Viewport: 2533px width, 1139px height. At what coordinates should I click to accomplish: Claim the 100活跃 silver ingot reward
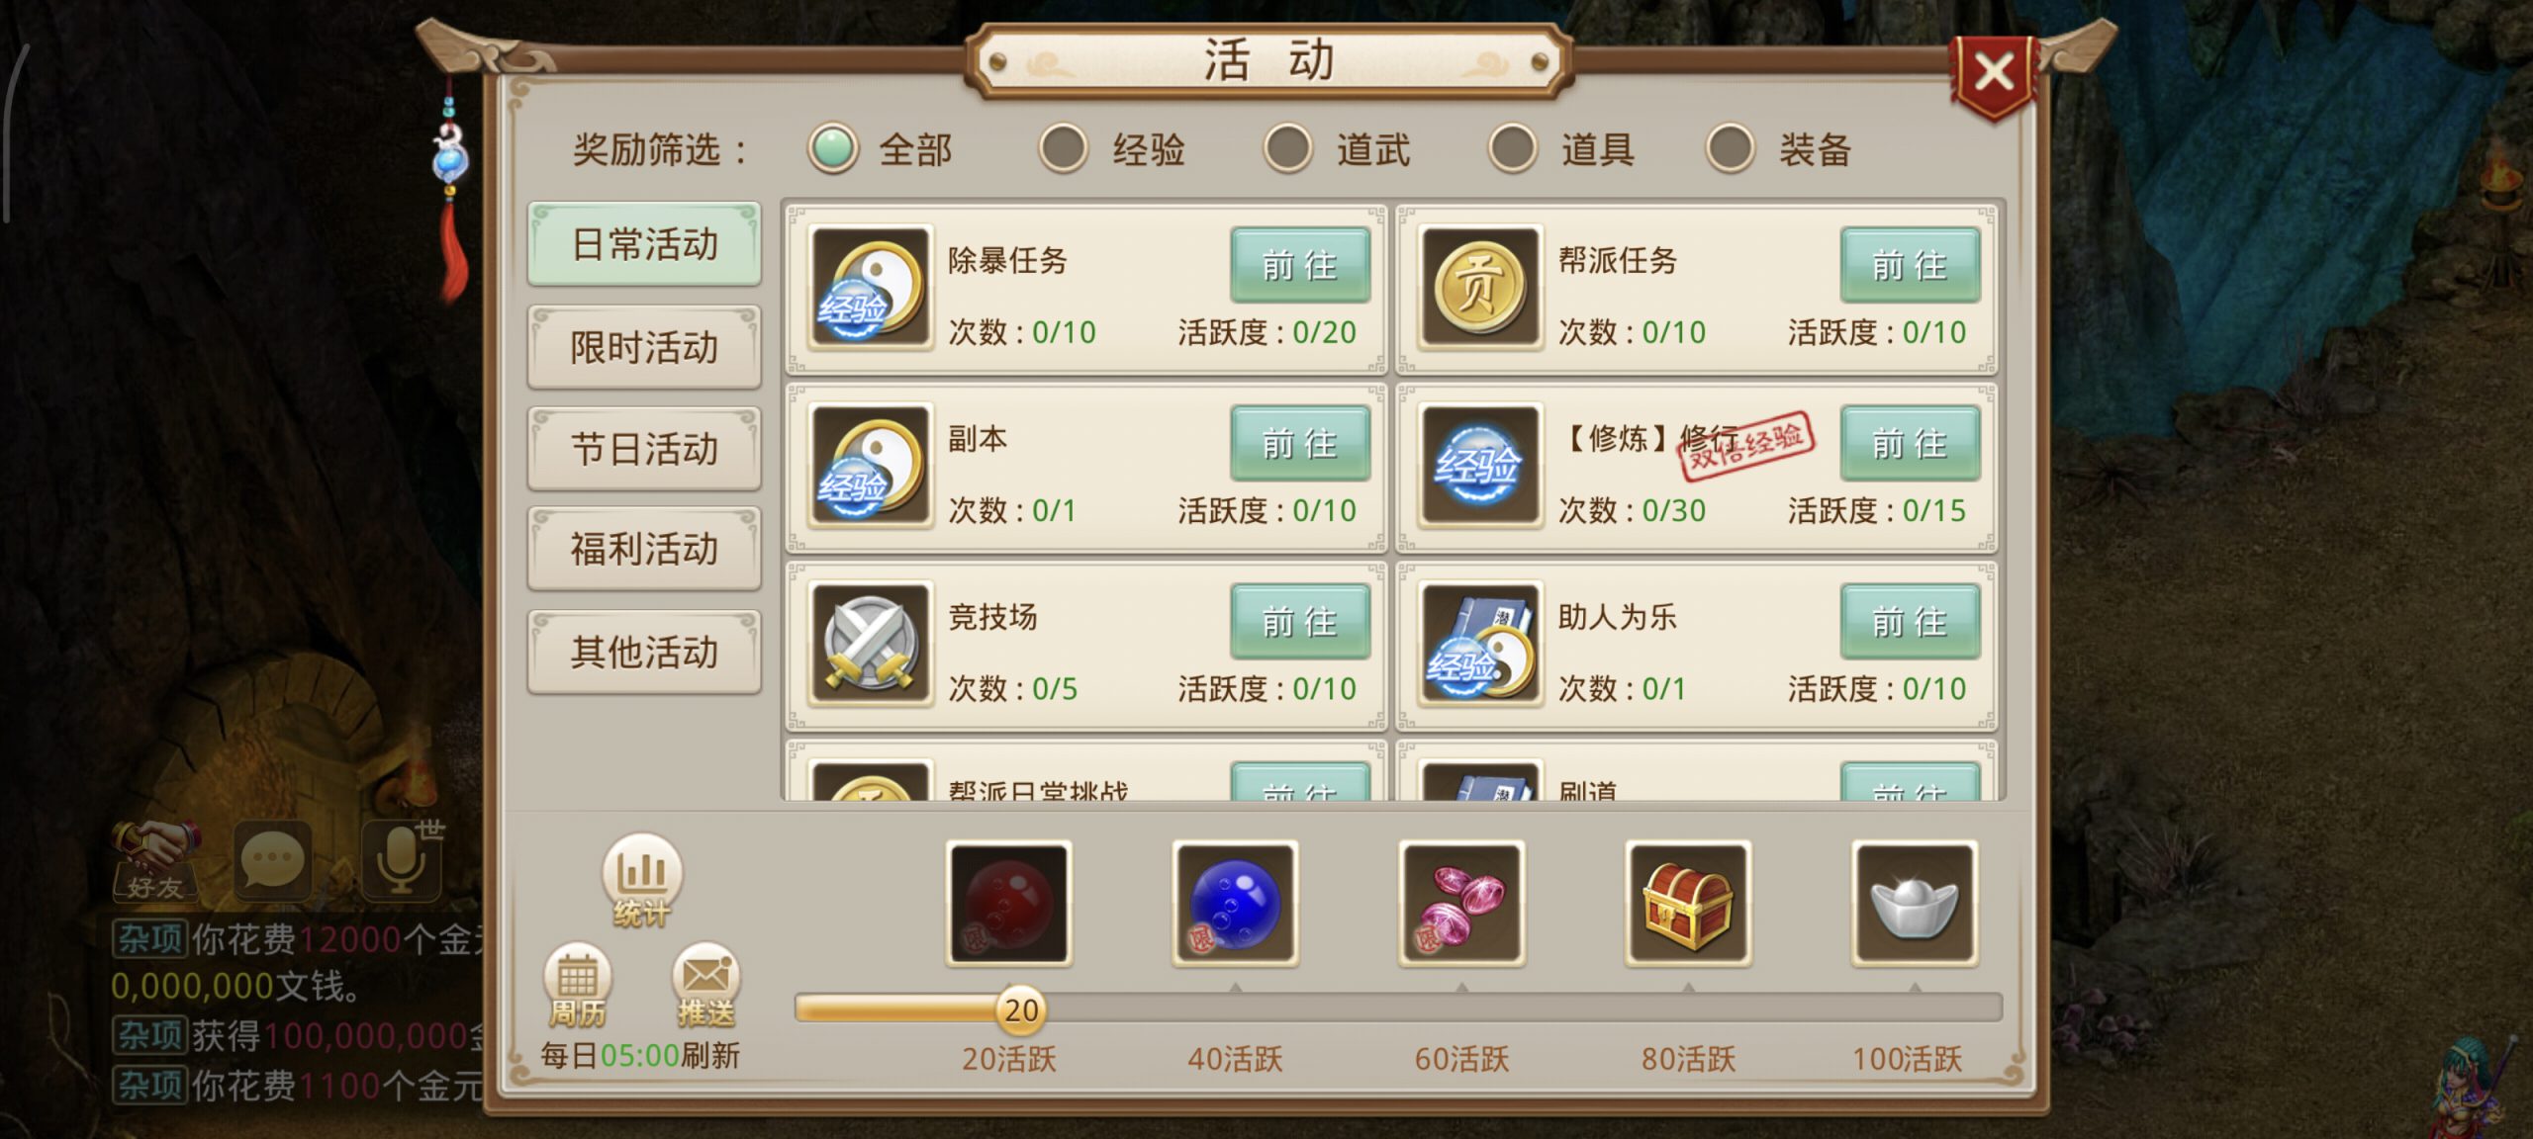point(1915,904)
